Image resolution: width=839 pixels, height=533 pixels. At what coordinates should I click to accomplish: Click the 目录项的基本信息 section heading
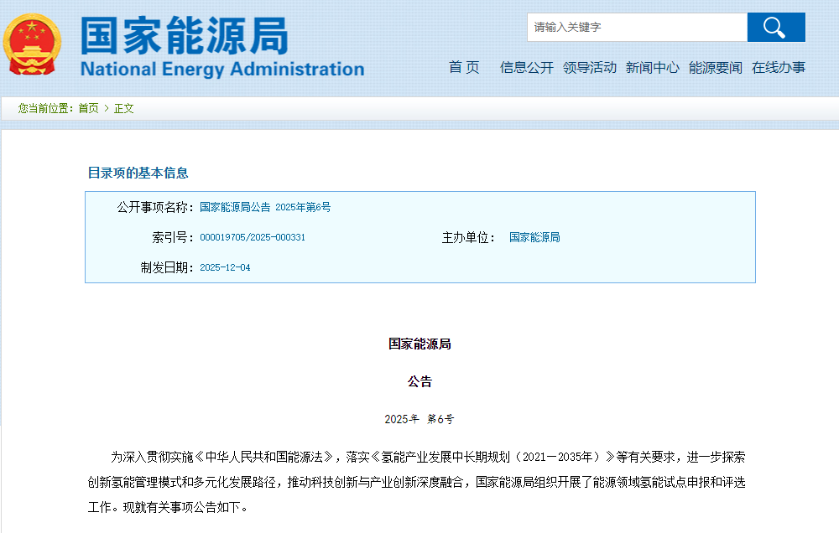pyautogui.click(x=138, y=173)
